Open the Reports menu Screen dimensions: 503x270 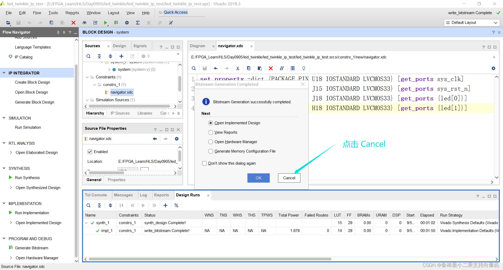pos(72,13)
